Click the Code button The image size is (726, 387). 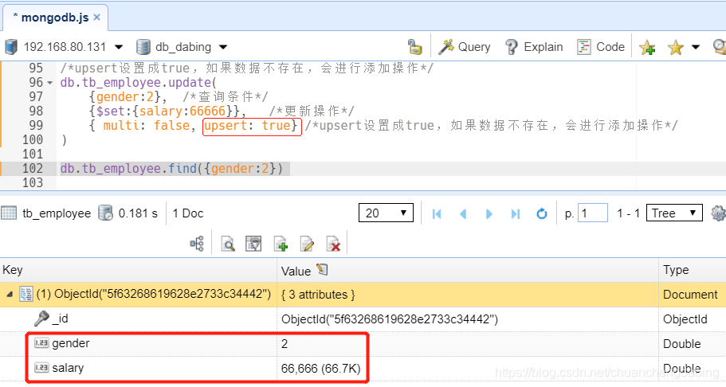pos(601,47)
